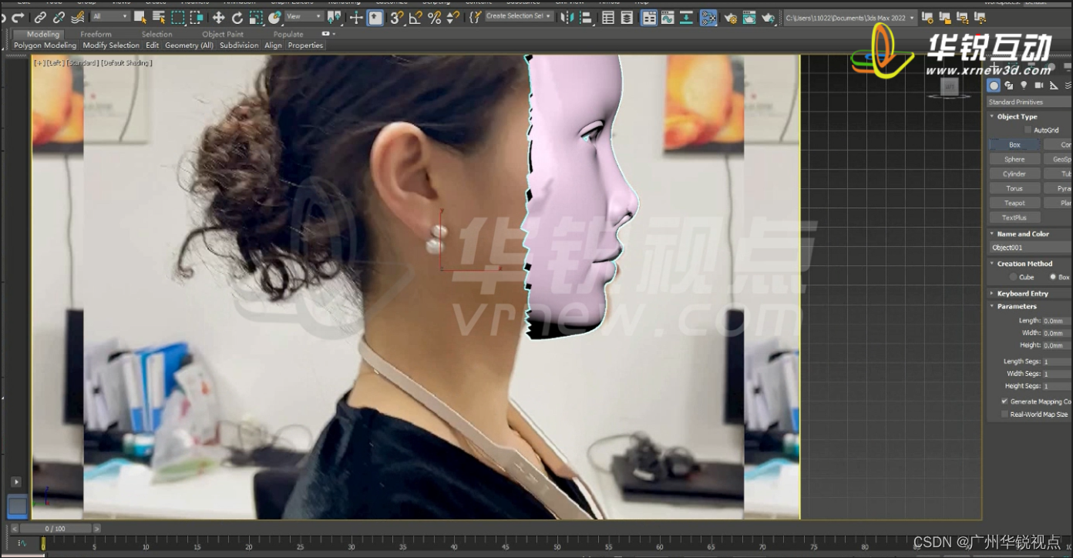Open the Schematic View icon
The height and width of the screenshot is (558, 1073).
tap(686, 17)
